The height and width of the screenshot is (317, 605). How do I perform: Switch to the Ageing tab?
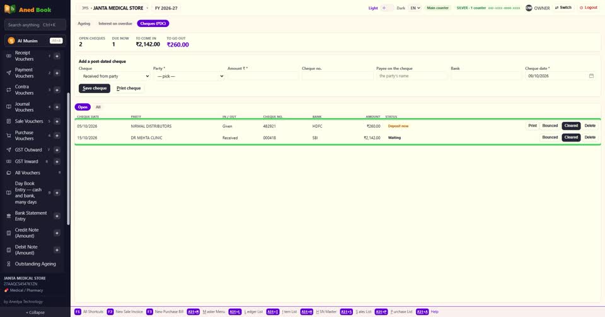(84, 23)
